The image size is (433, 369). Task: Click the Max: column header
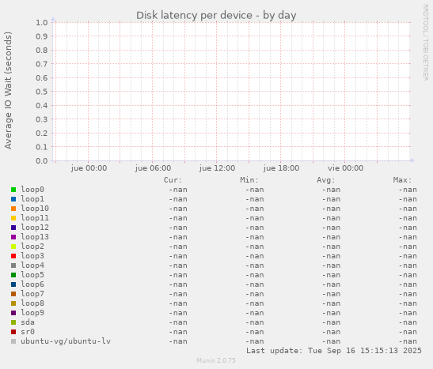pos(403,180)
